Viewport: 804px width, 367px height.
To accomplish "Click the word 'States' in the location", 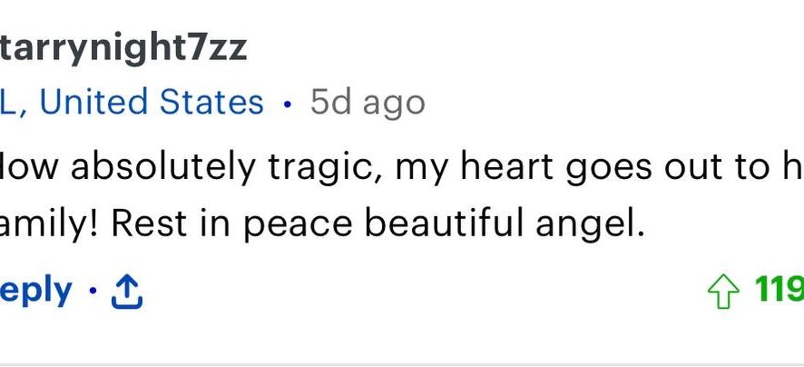I will [x=211, y=102].
